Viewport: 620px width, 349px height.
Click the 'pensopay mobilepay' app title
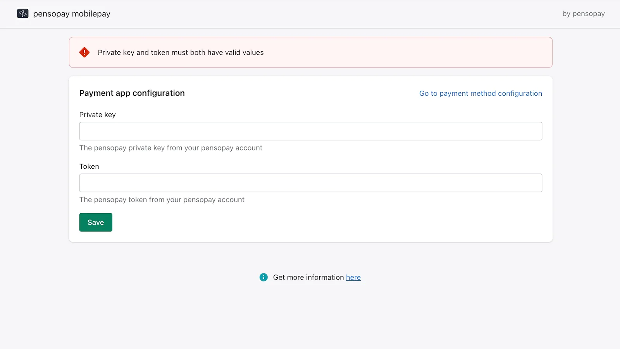point(72,14)
